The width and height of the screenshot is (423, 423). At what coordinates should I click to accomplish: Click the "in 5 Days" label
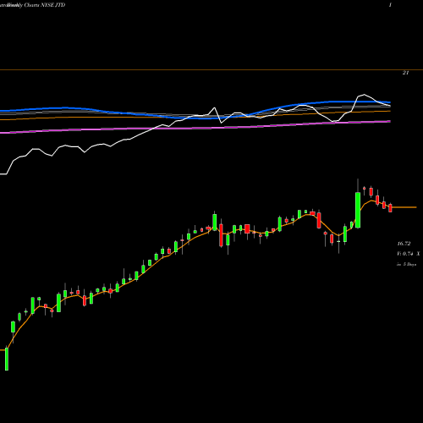click(407, 265)
